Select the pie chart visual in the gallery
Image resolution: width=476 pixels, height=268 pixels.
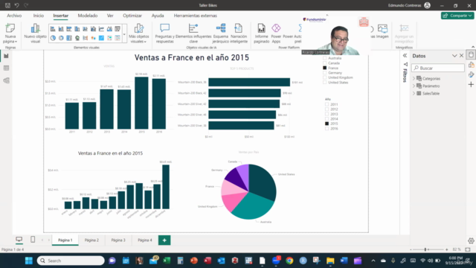pos(53,38)
